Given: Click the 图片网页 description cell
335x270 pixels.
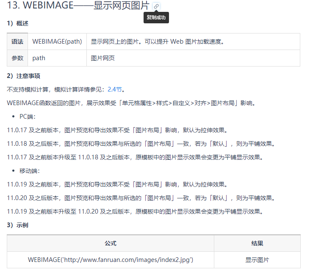Looking at the screenshot, I should [103, 58].
